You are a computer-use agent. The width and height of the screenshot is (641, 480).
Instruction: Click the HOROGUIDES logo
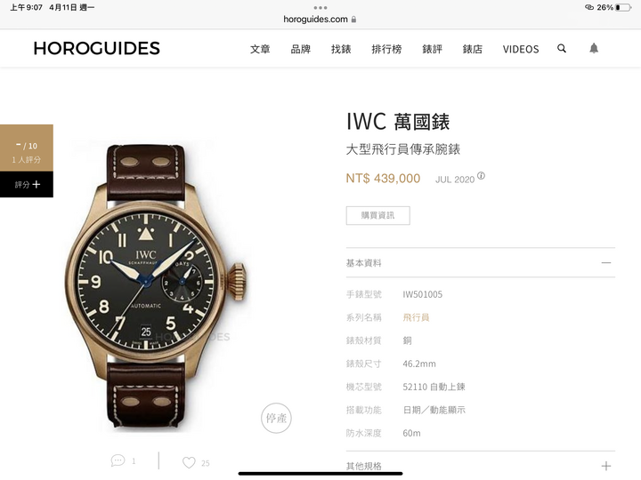pos(97,49)
